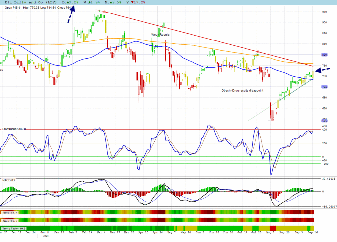The image size is (337, 242).
Task: Click the Jun 30 date label
Action: [228, 232]
